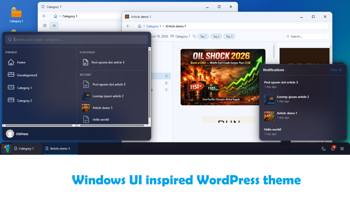Screen dimensions: 350x222
Task: Select Category 2 in pinned list
Action: click(x=24, y=101)
